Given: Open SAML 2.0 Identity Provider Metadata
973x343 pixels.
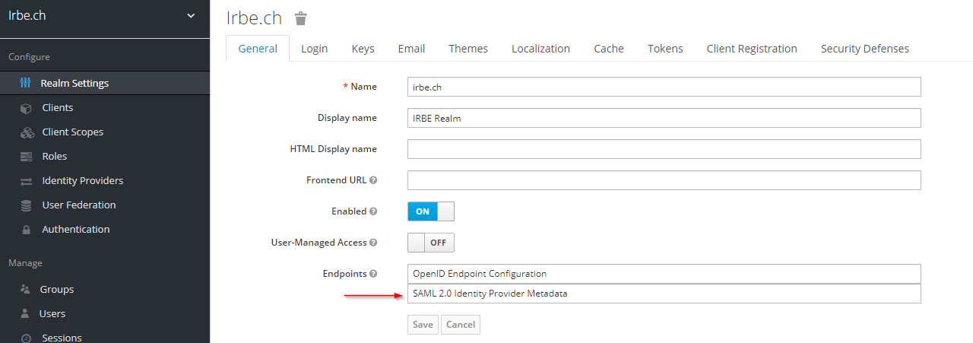Looking at the screenshot, I should tap(664, 294).
